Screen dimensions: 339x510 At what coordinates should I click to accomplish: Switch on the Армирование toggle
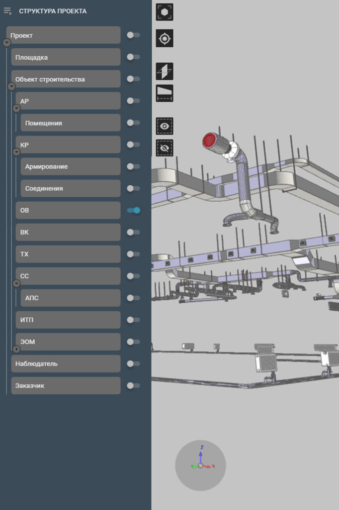coord(133,166)
